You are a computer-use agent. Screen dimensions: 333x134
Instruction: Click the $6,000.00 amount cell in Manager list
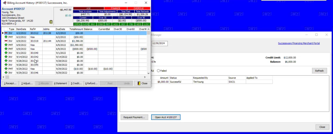coord(160,82)
